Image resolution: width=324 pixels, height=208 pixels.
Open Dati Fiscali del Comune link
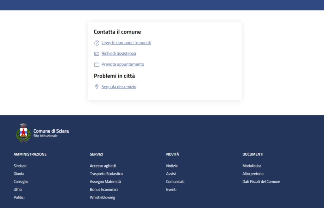[261, 181]
